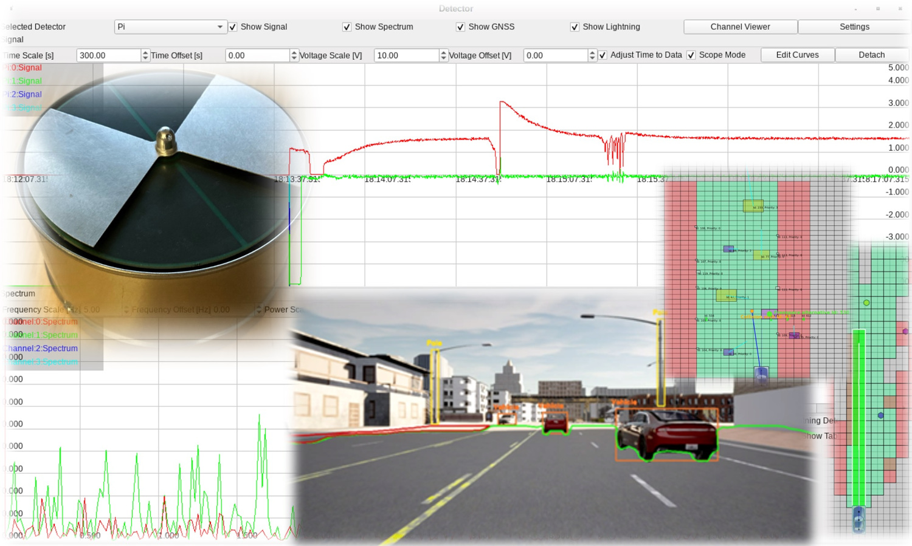Focus the Time Offset field showing 0.00

click(x=257, y=55)
